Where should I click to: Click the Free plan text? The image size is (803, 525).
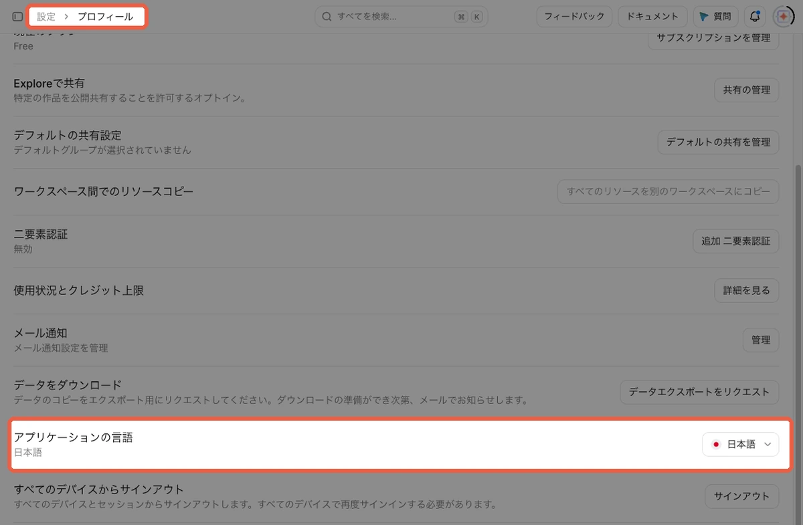click(23, 46)
